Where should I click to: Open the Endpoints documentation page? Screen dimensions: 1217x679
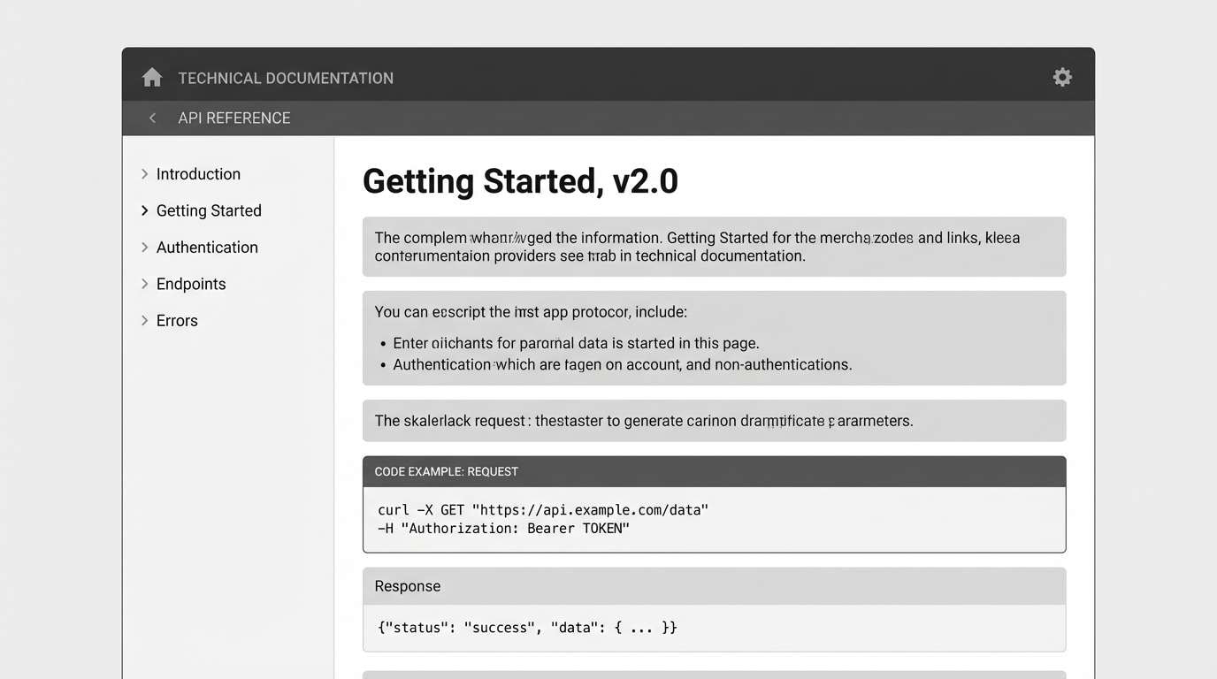click(191, 284)
